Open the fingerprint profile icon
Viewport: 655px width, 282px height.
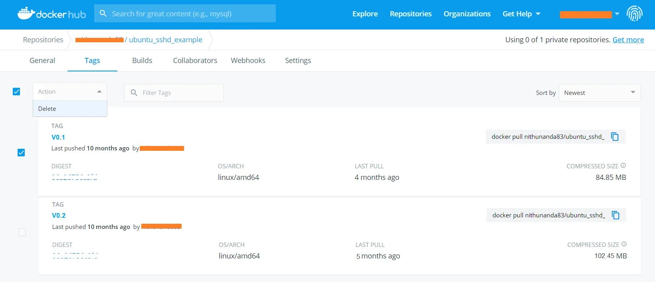634,14
